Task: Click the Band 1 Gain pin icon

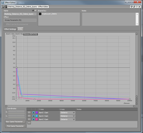Action: [34, 113]
